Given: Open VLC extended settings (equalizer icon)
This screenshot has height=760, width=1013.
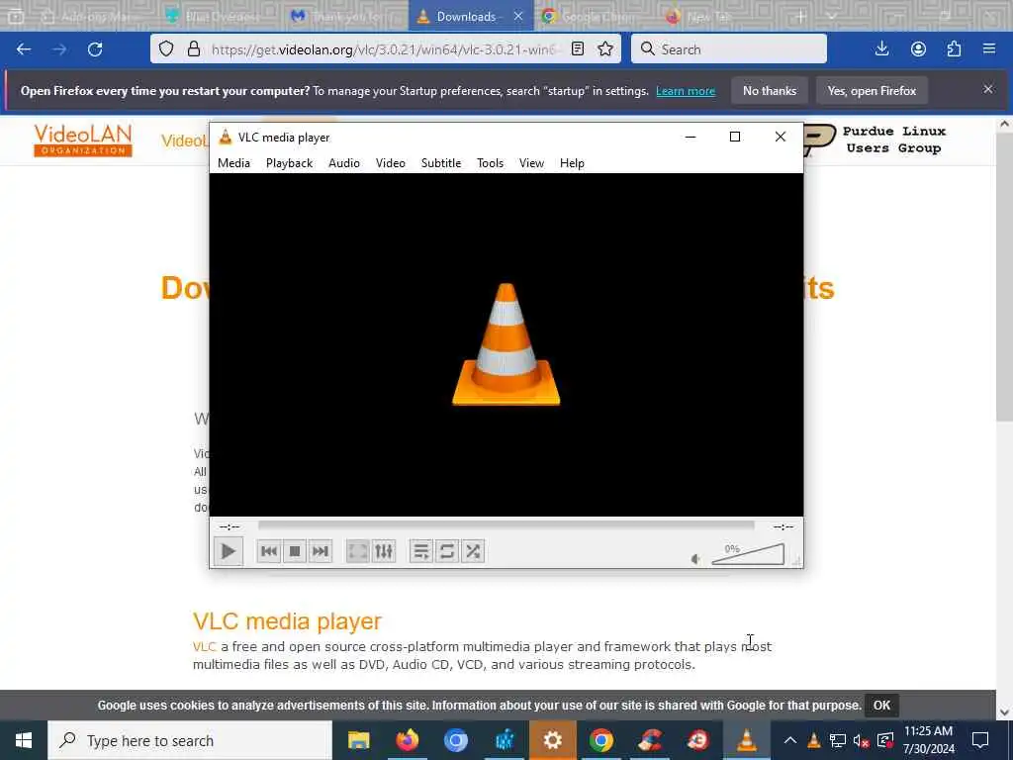Looking at the screenshot, I should point(384,551).
